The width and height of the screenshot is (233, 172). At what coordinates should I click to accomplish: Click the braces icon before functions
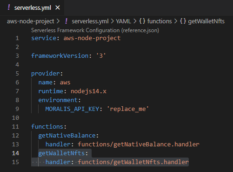tap(142, 21)
